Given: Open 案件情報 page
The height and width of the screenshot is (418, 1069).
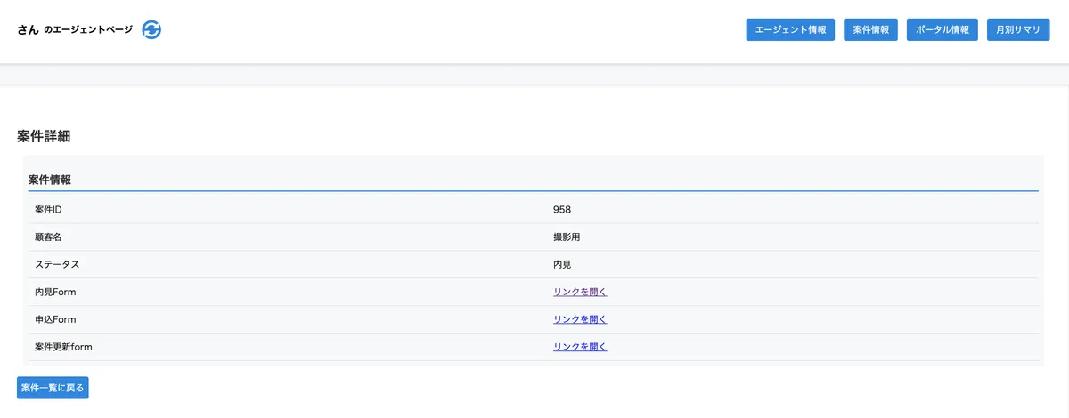Looking at the screenshot, I should [x=870, y=29].
